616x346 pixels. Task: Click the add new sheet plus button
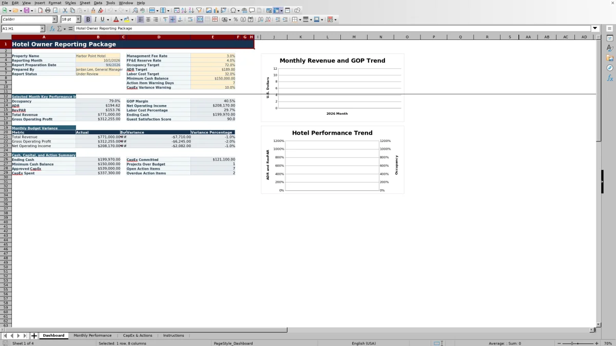pyautogui.click(x=34, y=336)
